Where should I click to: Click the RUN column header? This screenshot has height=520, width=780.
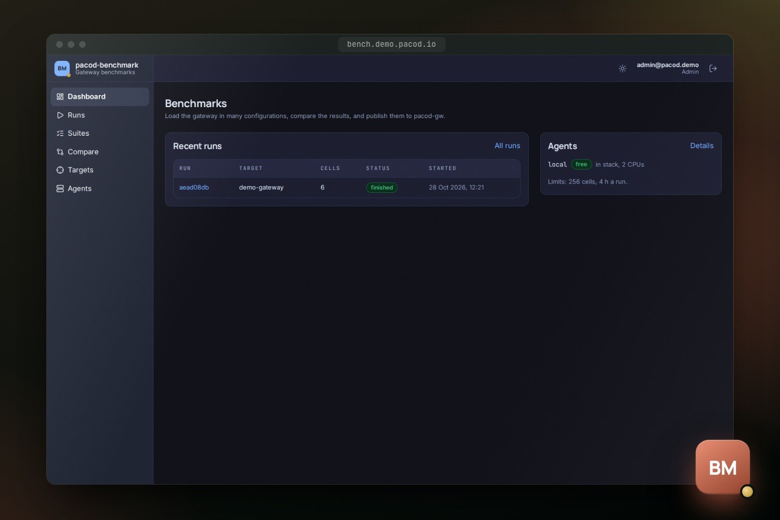click(x=185, y=168)
